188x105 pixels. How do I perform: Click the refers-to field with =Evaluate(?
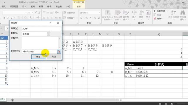click(x=40, y=52)
